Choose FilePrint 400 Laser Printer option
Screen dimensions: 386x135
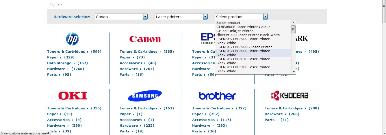click(253, 35)
